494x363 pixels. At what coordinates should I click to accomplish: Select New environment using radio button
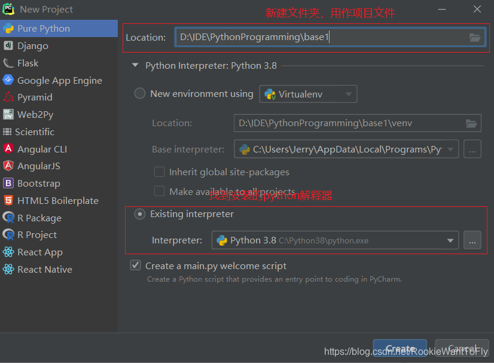140,93
